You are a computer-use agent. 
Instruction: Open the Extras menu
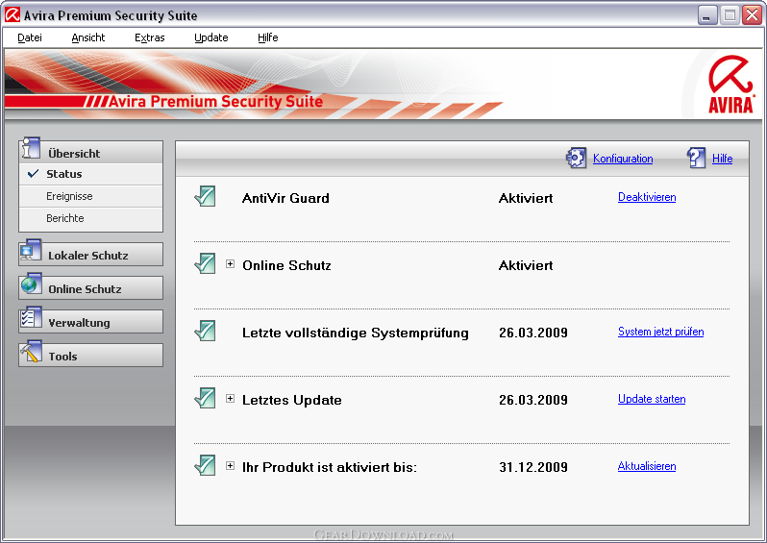150,37
